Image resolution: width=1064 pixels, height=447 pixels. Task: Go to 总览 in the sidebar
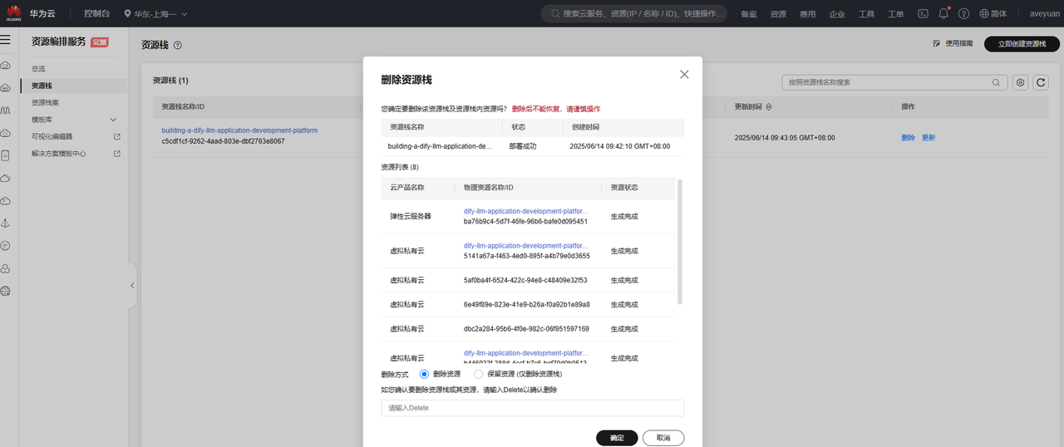[39, 69]
